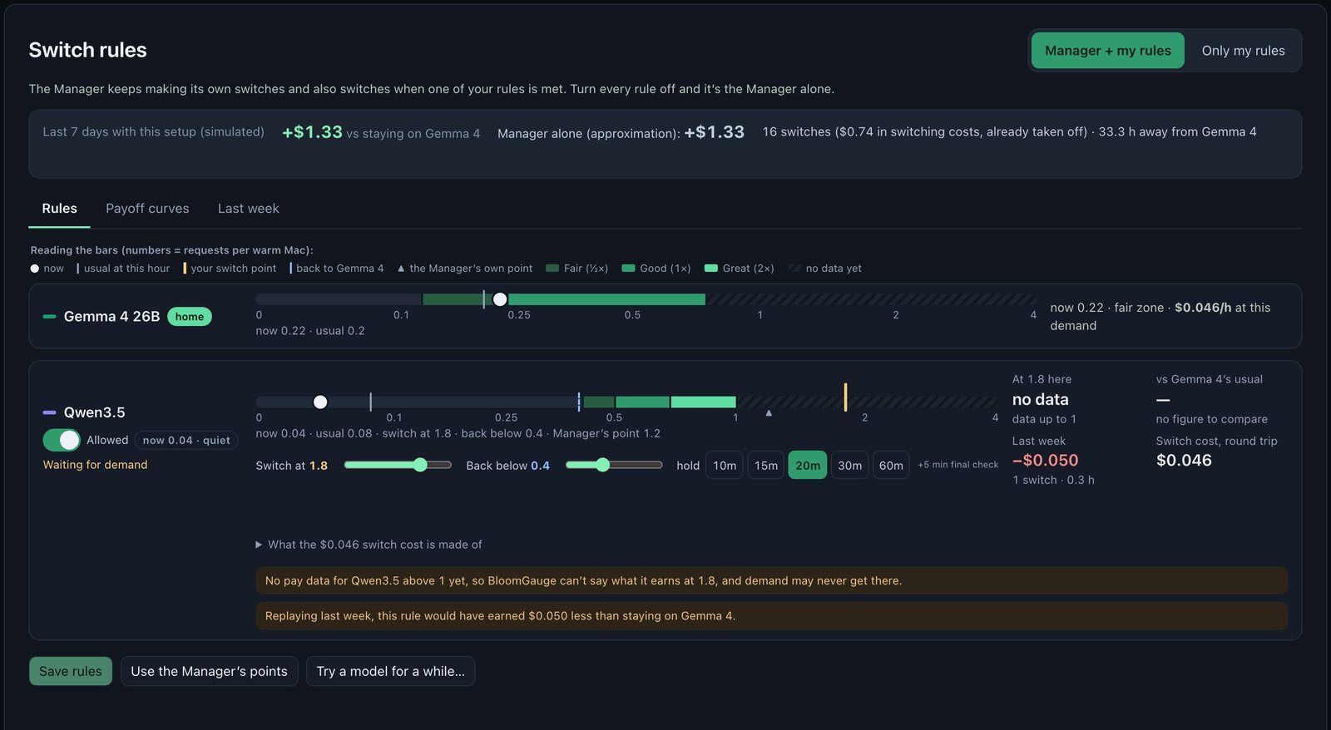The image size is (1331, 730).
Task: Switch to "Only my rules" mode
Action: [x=1243, y=51]
